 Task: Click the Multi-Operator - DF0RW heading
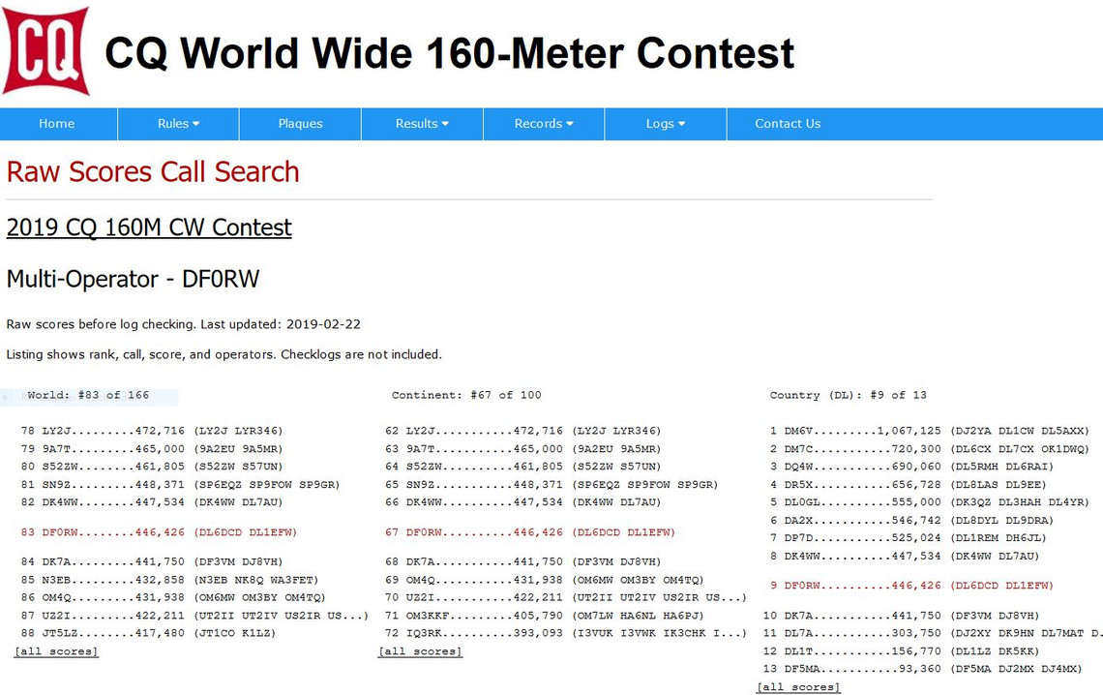click(x=133, y=279)
